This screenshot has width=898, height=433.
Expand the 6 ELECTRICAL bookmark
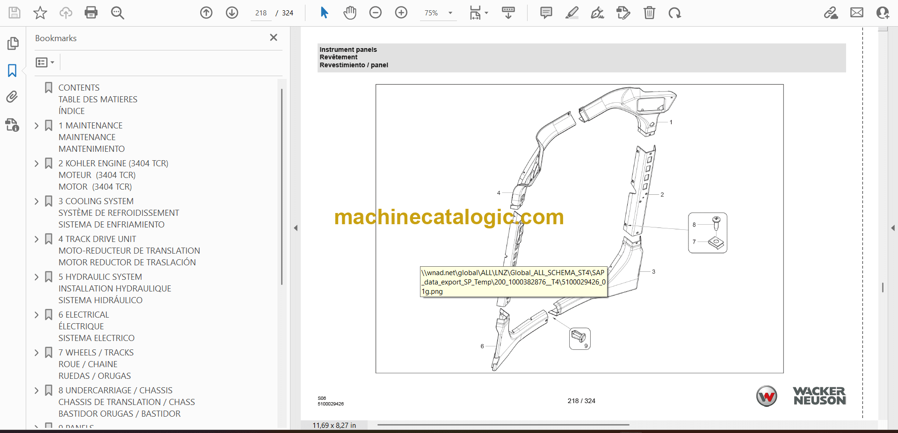37,315
